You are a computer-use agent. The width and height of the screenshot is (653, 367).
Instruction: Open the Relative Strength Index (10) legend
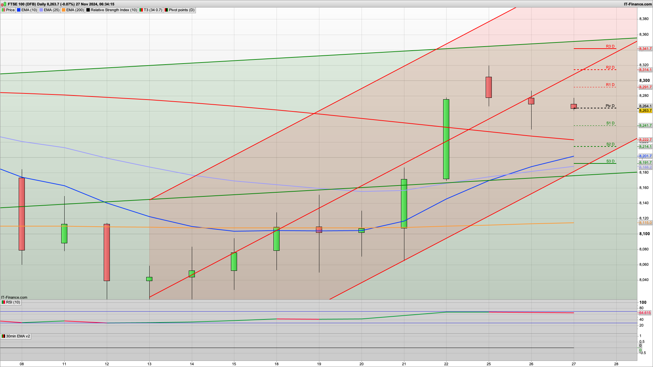tap(112, 10)
